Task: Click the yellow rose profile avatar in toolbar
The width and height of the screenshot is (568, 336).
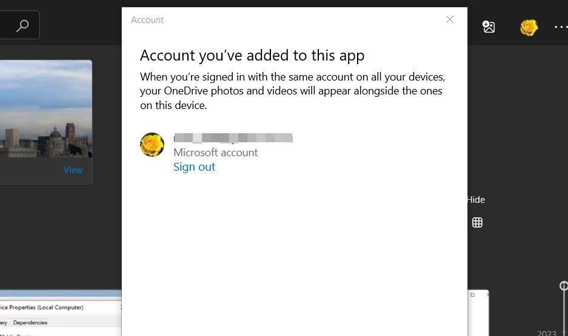Action: (x=529, y=27)
